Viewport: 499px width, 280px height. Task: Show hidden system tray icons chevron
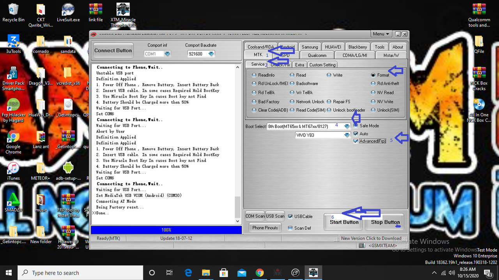click(x=435, y=272)
